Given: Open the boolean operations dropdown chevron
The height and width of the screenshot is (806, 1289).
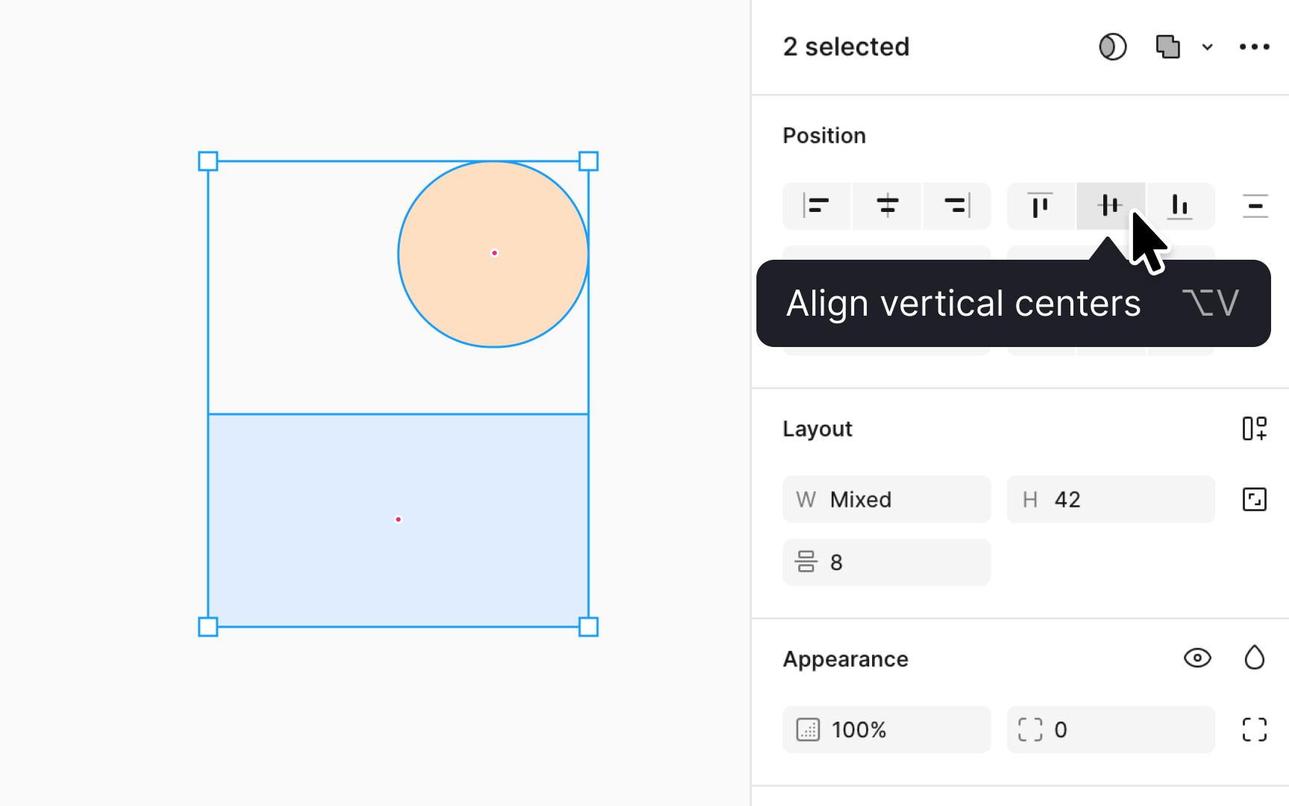Looking at the screenshot, I should click(1208, 46).
